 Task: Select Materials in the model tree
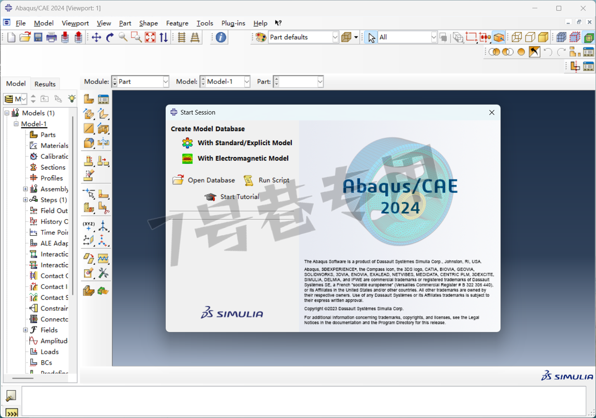click(x=49, y=146)
